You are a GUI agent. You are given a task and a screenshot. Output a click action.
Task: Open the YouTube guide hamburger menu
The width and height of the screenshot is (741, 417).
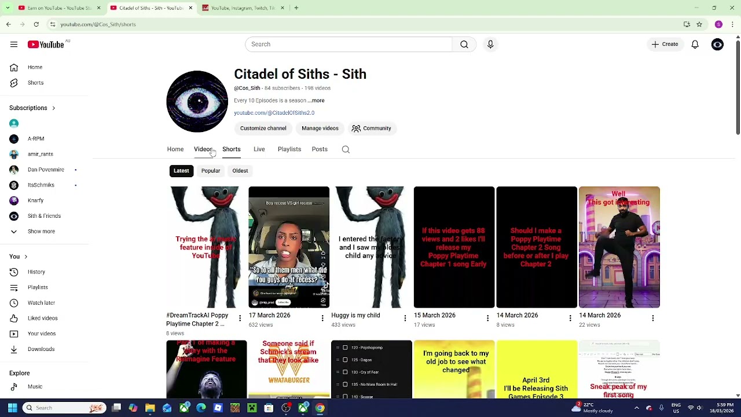[x=14, y=45]
